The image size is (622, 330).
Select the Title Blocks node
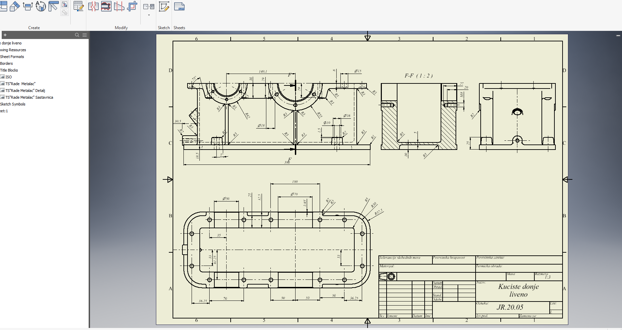tap(9, 70)
